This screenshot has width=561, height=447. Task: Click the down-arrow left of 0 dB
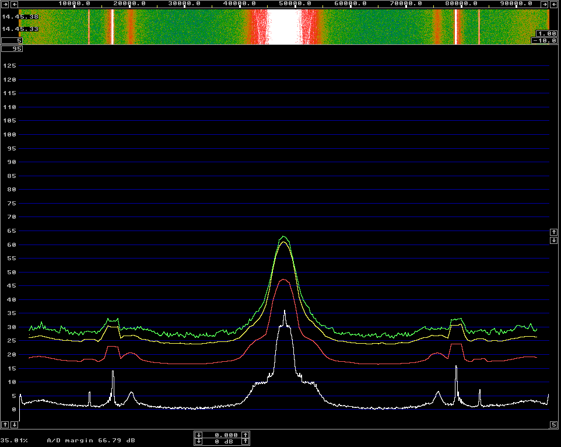pyautogui.click(x=199, y=441)
